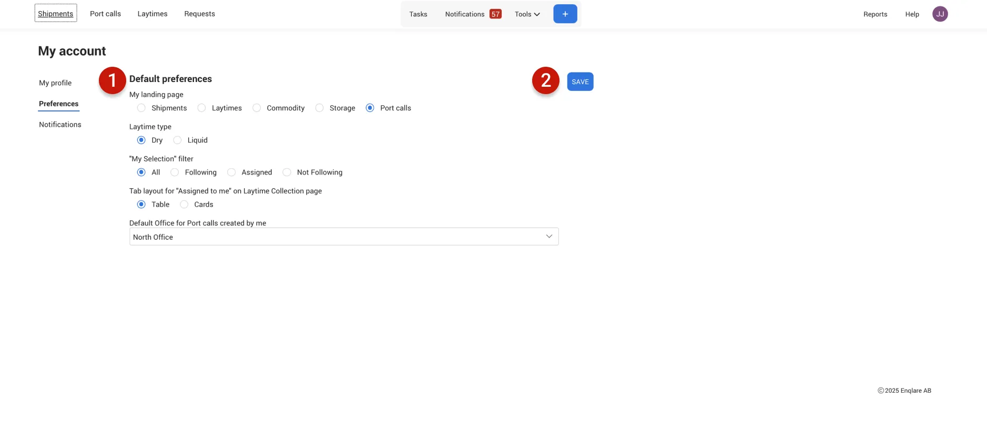The image size is (987, 428).
Task: Select Port calls landing page radio
Action: tap(370, 108)
